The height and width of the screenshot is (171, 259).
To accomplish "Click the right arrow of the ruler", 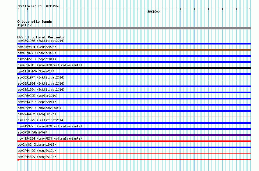I will (x=250, y=9).
